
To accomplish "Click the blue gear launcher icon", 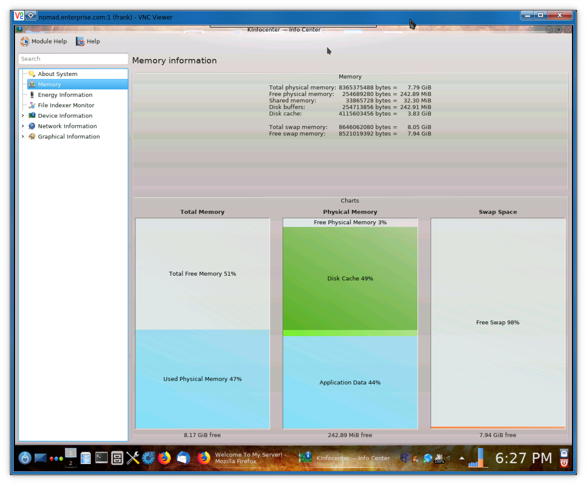I will pyautogui.click(x=148, y=458).
